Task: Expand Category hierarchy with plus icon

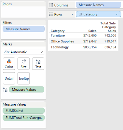Action: (80, 14)
